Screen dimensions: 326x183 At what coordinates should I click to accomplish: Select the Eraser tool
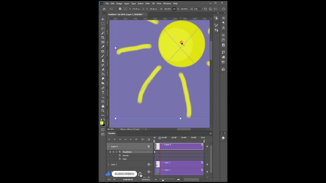coord(103,69)
